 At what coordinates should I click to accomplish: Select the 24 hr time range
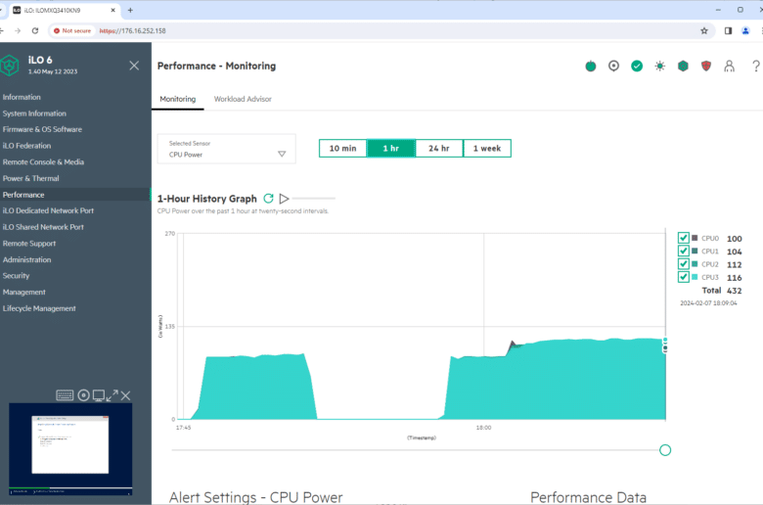(439, 148)
